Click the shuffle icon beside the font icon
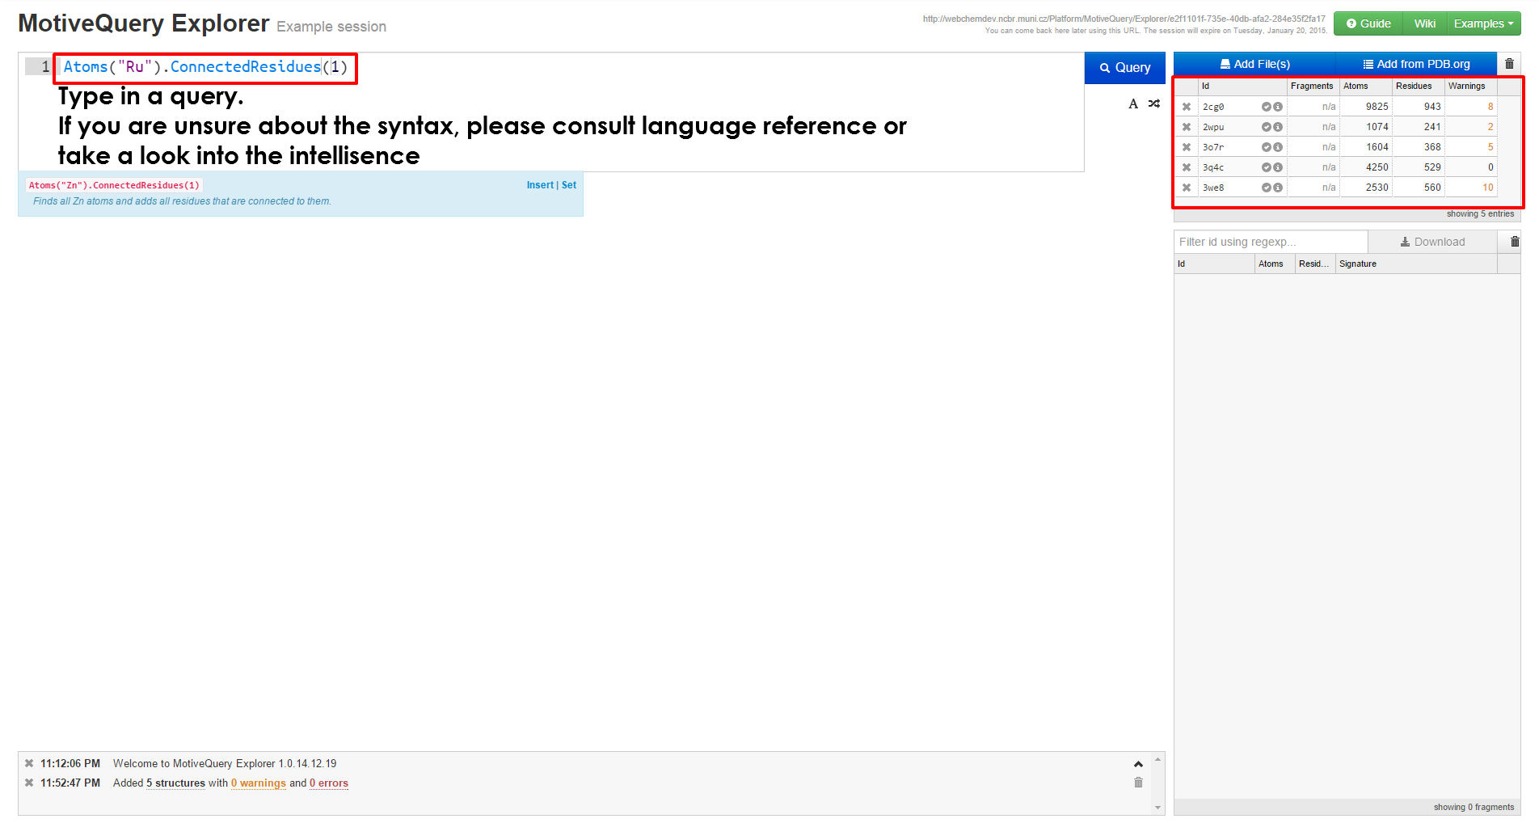The height and width of the screenshot is (823, 1539). tap(1154, 103)
